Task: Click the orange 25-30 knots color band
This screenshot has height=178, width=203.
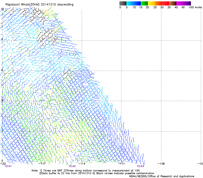Action: (159, 3)
